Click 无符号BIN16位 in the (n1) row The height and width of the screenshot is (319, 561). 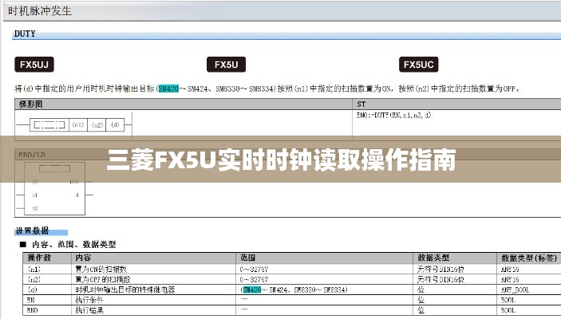[441, 269]
